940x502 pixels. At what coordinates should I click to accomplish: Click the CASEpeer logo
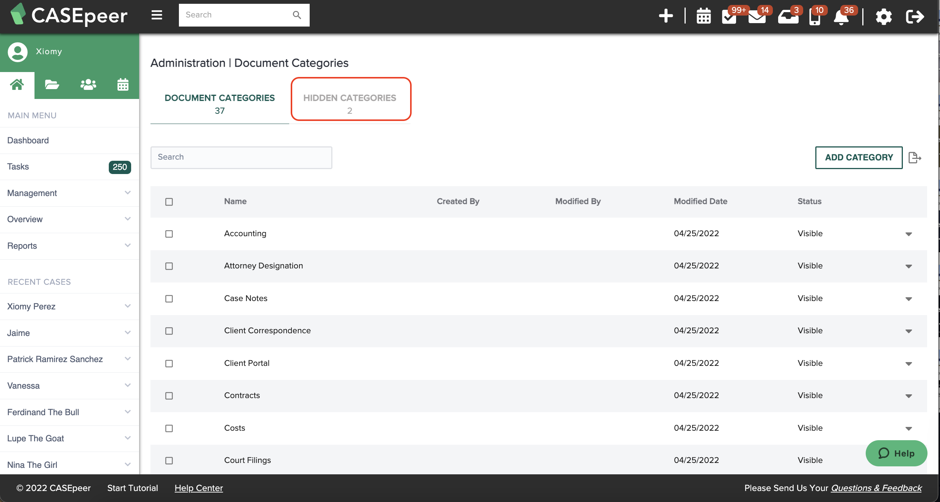[69, 15]
